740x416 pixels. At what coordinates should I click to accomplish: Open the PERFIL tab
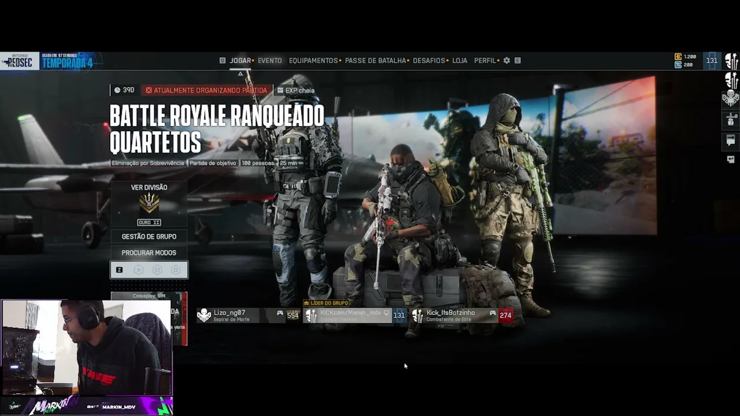[x=485, y=61]
